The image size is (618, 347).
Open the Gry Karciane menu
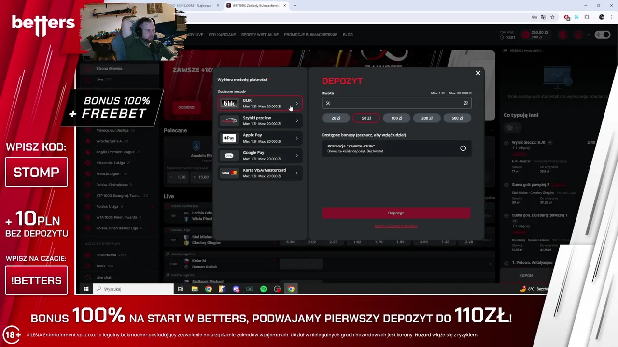tap(222, 35)
